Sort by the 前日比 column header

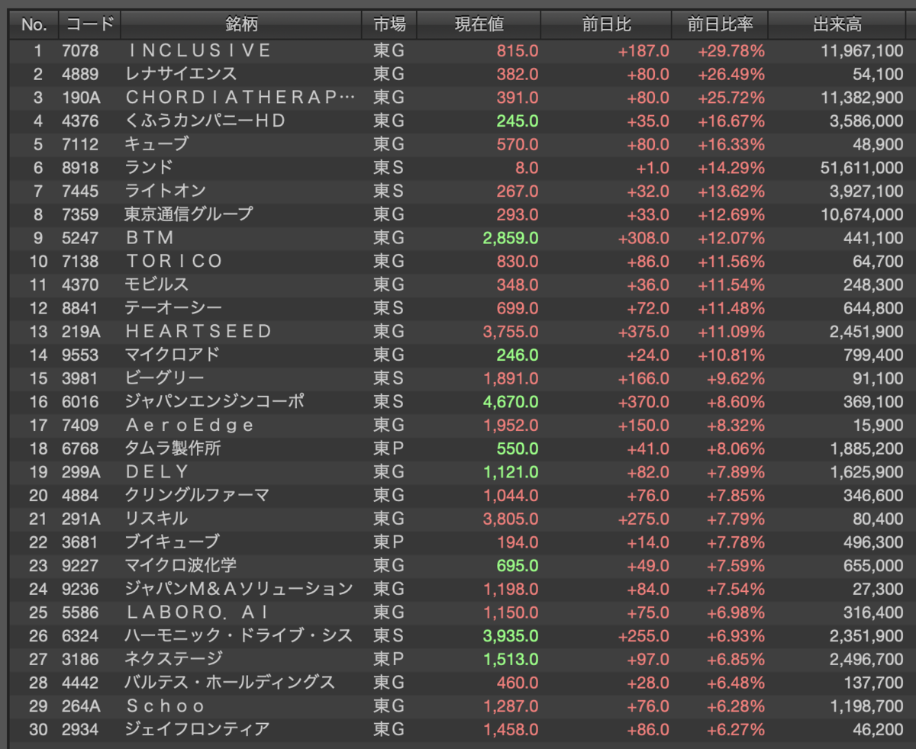[606, 24]
